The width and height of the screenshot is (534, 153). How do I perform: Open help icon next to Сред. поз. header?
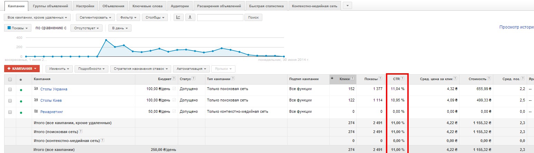(523, 79)
